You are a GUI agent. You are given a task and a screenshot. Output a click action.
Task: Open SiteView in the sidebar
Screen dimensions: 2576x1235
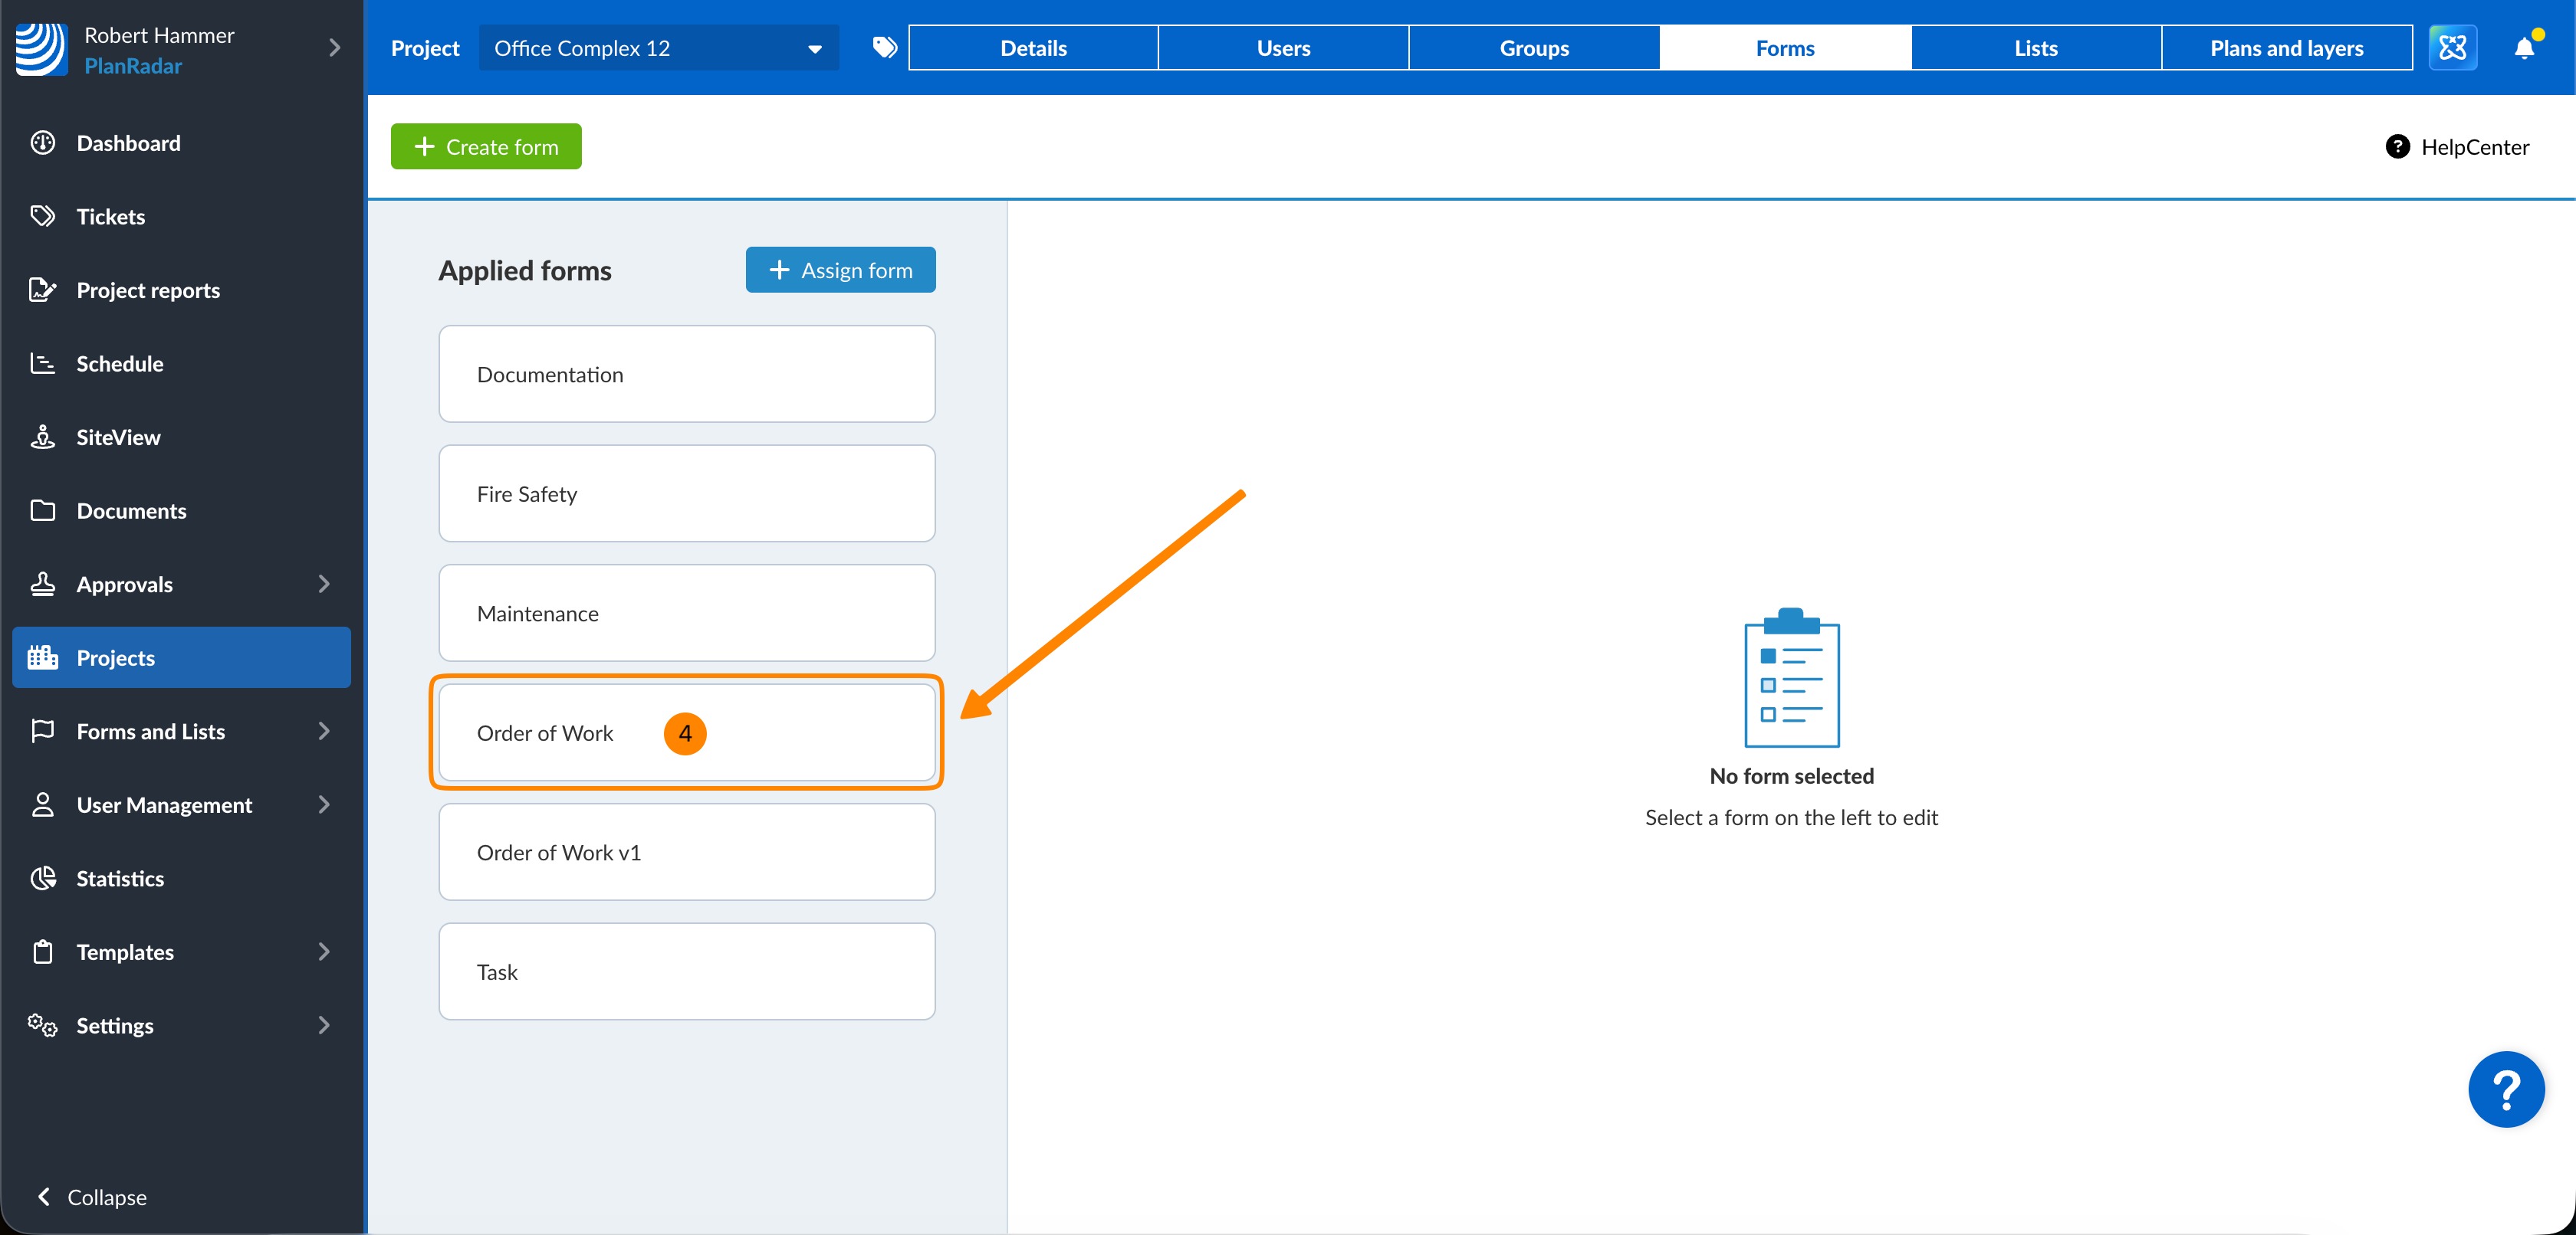118,437
